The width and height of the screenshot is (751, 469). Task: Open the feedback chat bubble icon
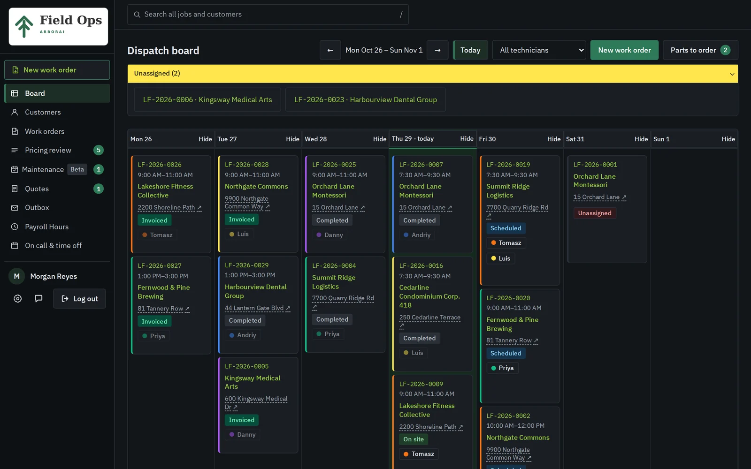pos(38,299)
